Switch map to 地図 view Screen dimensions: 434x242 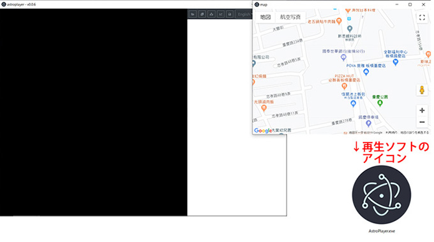pos(265,17)
